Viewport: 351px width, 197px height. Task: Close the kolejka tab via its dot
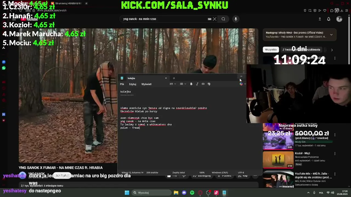(x=166, y=78)
